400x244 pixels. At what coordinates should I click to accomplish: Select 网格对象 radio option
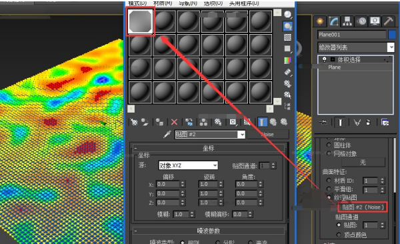point(329,153)
